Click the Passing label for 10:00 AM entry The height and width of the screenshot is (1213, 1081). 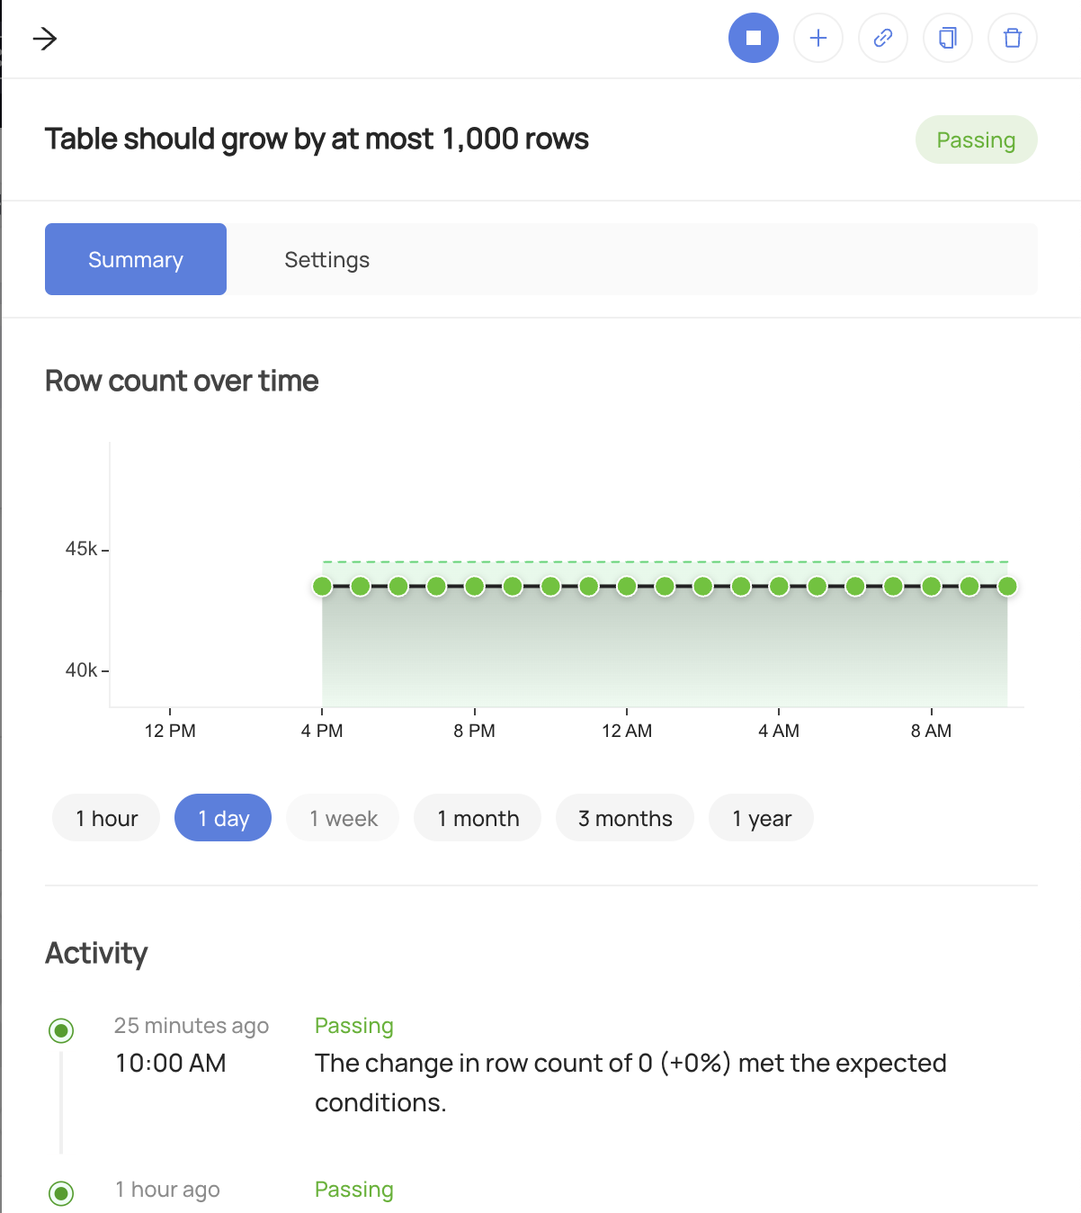coord(354,1026)
